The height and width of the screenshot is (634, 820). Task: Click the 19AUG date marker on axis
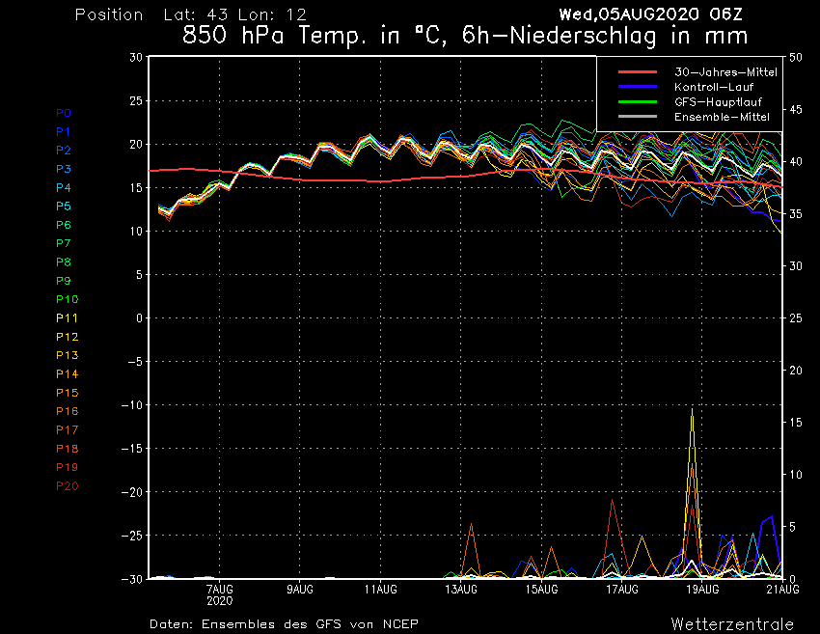(702, 589)
